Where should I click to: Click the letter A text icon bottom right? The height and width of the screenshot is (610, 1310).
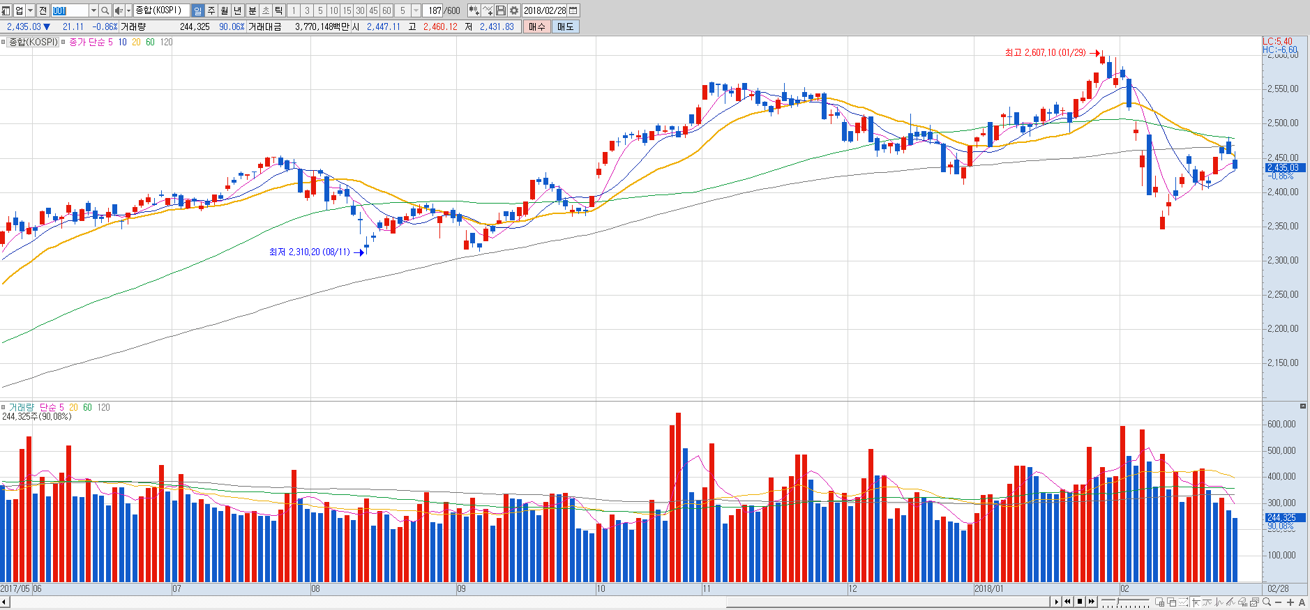[x=1302, y=602]
